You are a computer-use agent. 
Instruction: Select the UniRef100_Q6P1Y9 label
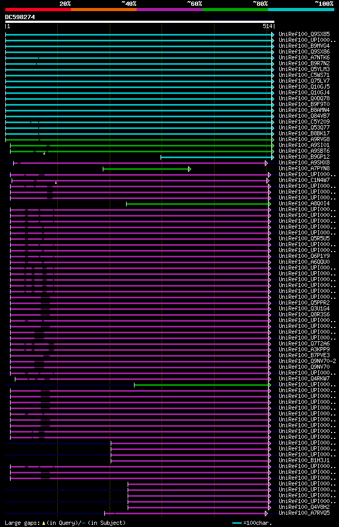(304, 256)
